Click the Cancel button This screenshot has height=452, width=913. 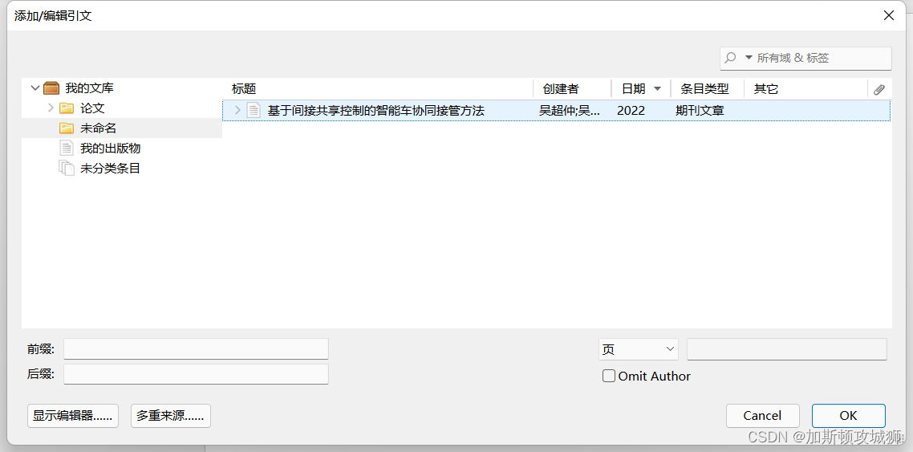pyautogui.click(x=762, y=416)
